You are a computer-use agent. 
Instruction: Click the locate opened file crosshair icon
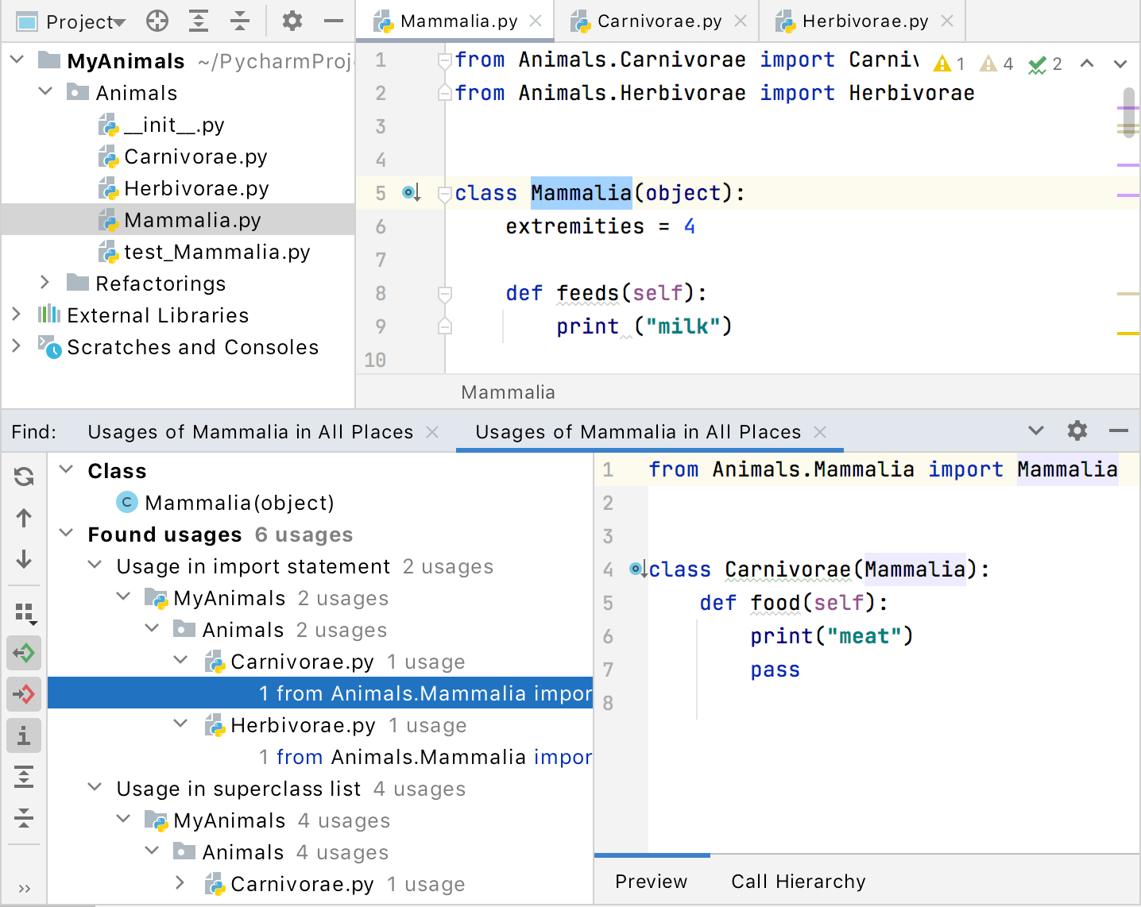pyautogui.click(x=157, y=21)
